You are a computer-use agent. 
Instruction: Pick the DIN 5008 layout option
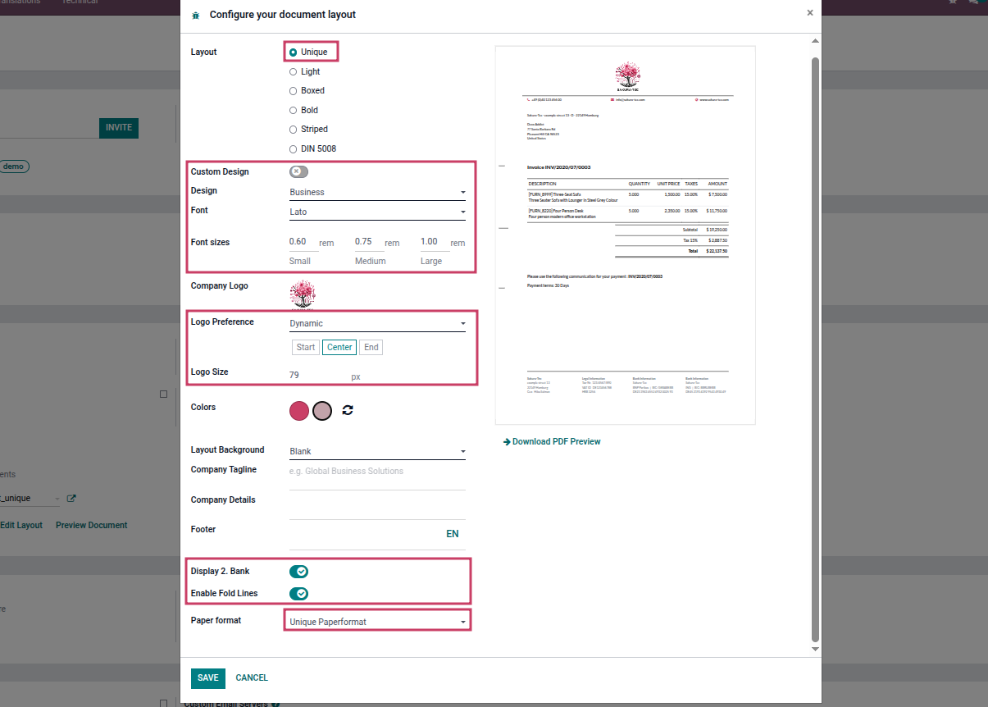click(293, 149)
